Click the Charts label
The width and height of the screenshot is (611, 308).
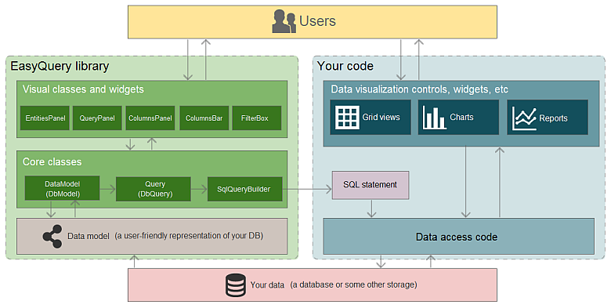point(461,117)
